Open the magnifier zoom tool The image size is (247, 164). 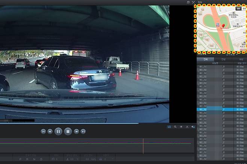(175, 127)
